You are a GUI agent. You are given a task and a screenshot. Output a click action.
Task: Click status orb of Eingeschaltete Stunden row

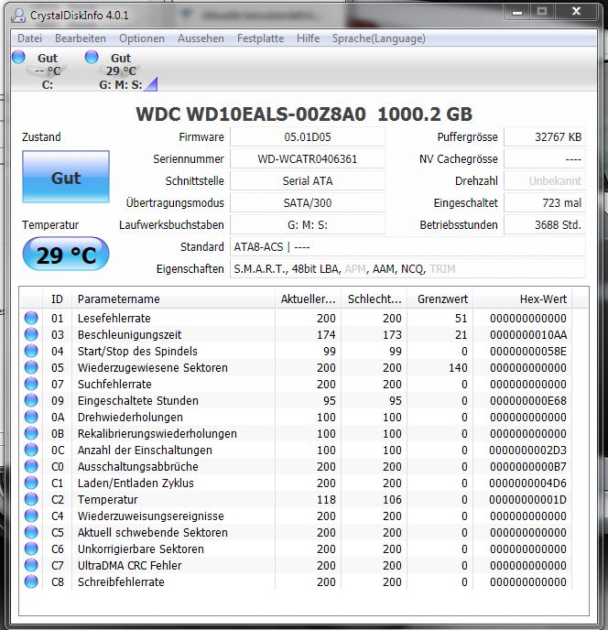31,400
